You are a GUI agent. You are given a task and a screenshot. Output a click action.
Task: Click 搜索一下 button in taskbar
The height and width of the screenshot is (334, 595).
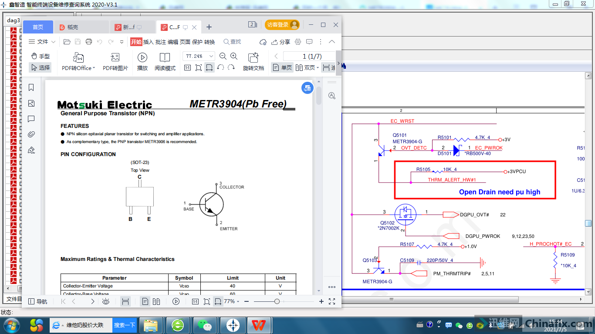[x=124, y=325]
